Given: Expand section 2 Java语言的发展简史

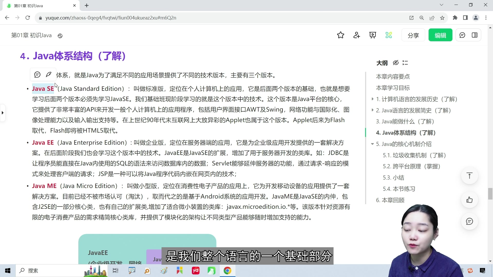Looking at the screenshot, I should pos(373,110).
